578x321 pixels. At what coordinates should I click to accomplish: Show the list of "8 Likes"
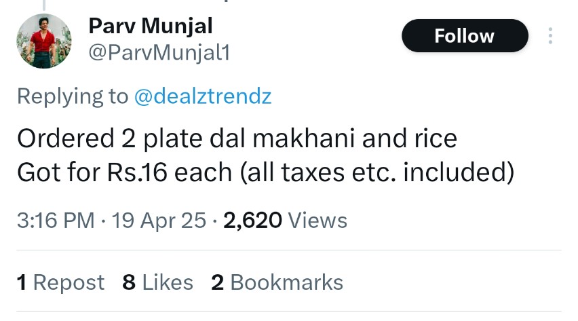click(x=157, y=282)
